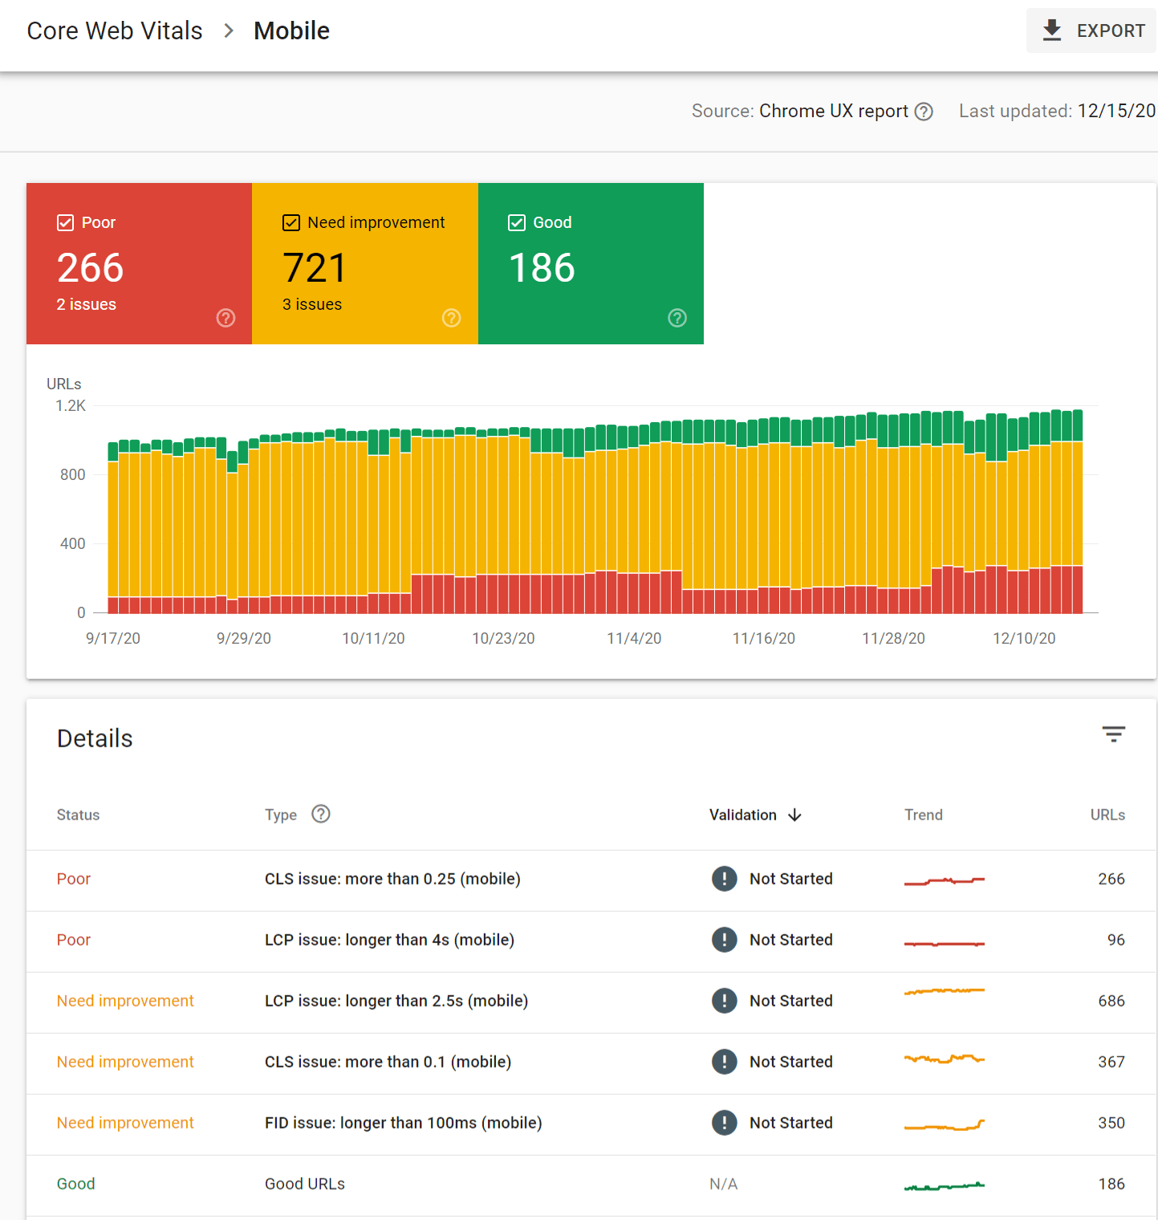Open the Chrome UX report help icon

[x=924, y=111]
